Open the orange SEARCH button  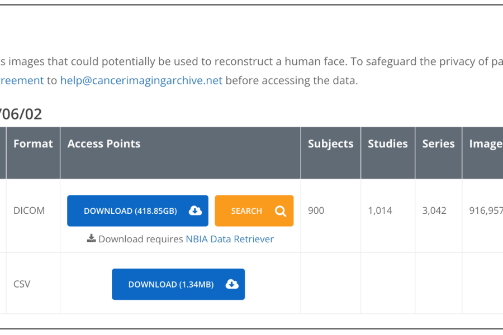(x=254, y=210)
